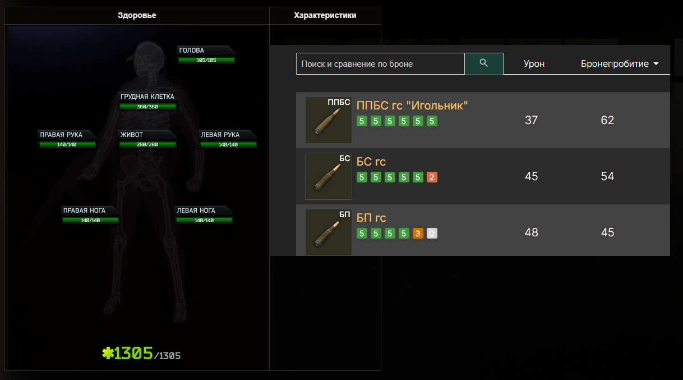Click the magnifier search button
Image resolution: width=683 pixels, height=380 pixels.
[484, 63]
